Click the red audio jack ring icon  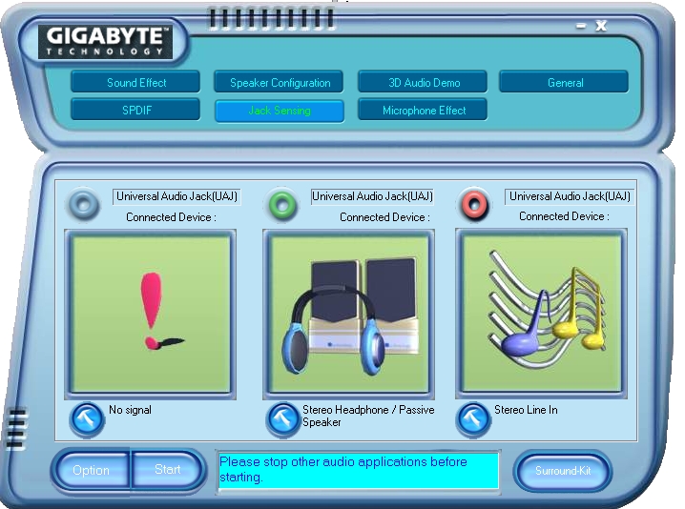click(x=474, y=204)
